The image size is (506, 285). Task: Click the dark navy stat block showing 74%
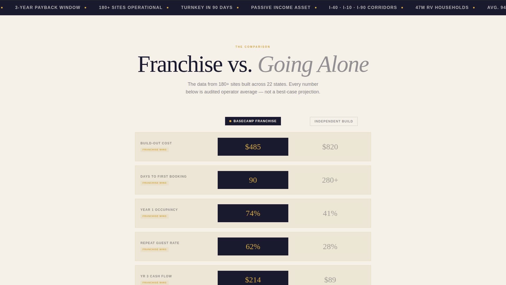pos(253,213)
